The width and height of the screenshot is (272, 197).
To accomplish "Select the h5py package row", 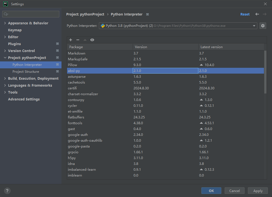I will click(x=165, y=158).
